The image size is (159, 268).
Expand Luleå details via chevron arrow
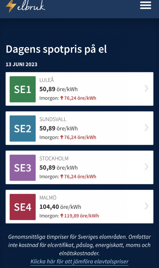pos(147,88)
